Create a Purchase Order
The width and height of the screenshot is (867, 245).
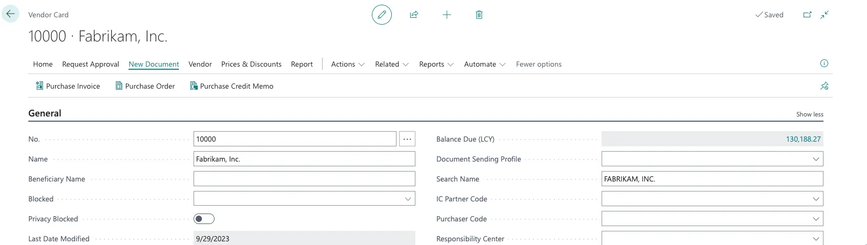tap(145, 86)
